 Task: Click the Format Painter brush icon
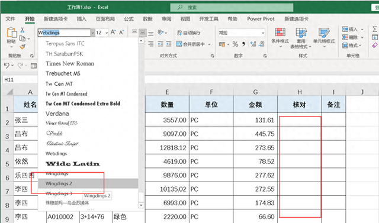[23, 46]
